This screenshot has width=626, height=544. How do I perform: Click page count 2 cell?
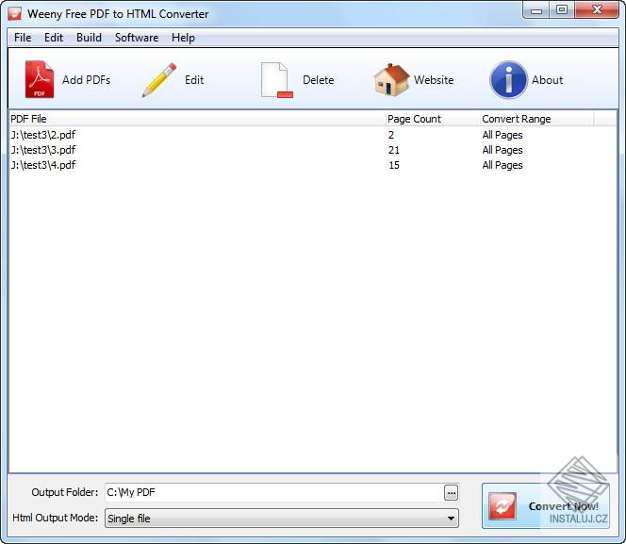point(391,135)
